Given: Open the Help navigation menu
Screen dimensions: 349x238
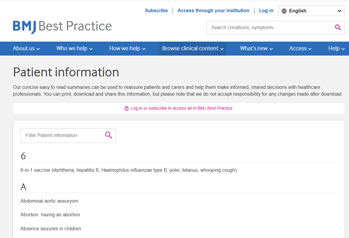Looking at the screenshot, I should click(x=336, y=48).
